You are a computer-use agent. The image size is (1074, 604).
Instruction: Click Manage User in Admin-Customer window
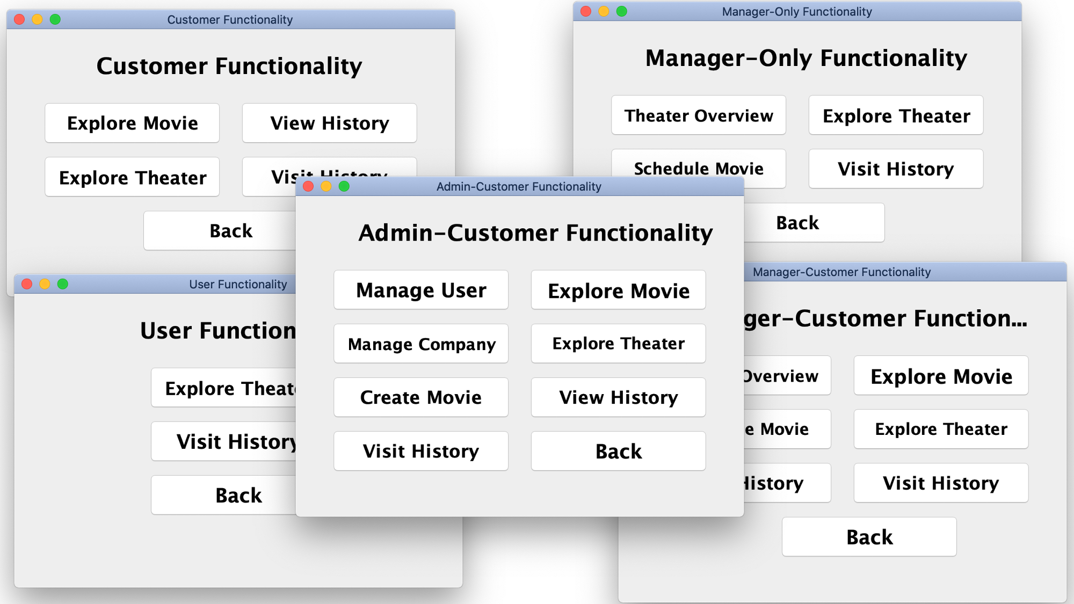pyautogui.click(x=420, y=290)
